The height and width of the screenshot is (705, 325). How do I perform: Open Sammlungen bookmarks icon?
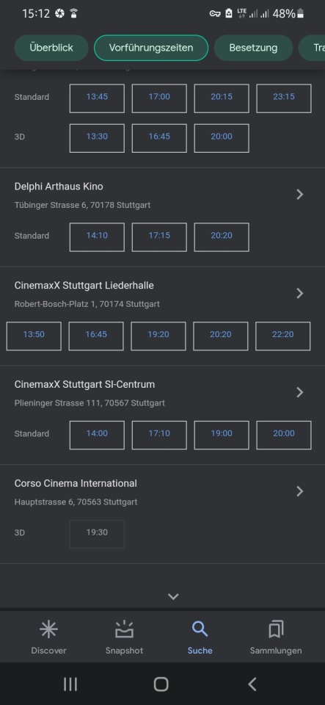coord(276,629)
